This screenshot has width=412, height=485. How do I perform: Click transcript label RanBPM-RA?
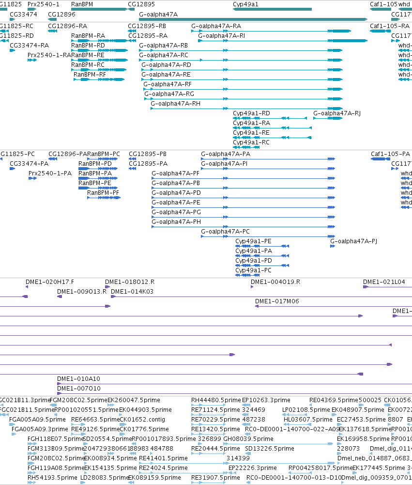[x=88, y=36]
